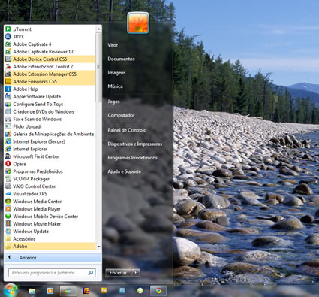Click the search magnifier icon
The height and width of the screenshot is (297, 319).
pyautogui.click(x=91, y=273)
